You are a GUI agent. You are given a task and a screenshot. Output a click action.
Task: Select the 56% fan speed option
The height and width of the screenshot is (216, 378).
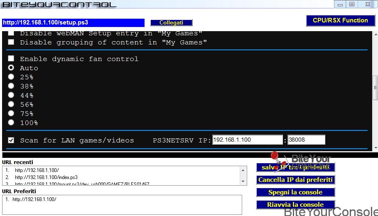[x=11, y=104]
